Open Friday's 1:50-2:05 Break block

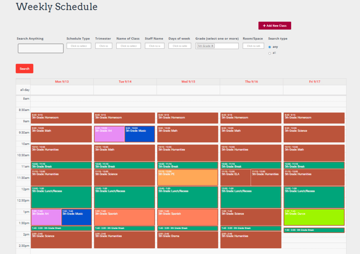coord(314,230)
